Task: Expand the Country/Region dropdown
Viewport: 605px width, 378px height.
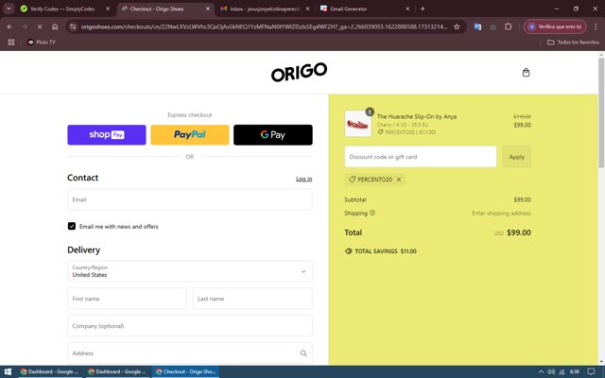Action: point(190,271)
